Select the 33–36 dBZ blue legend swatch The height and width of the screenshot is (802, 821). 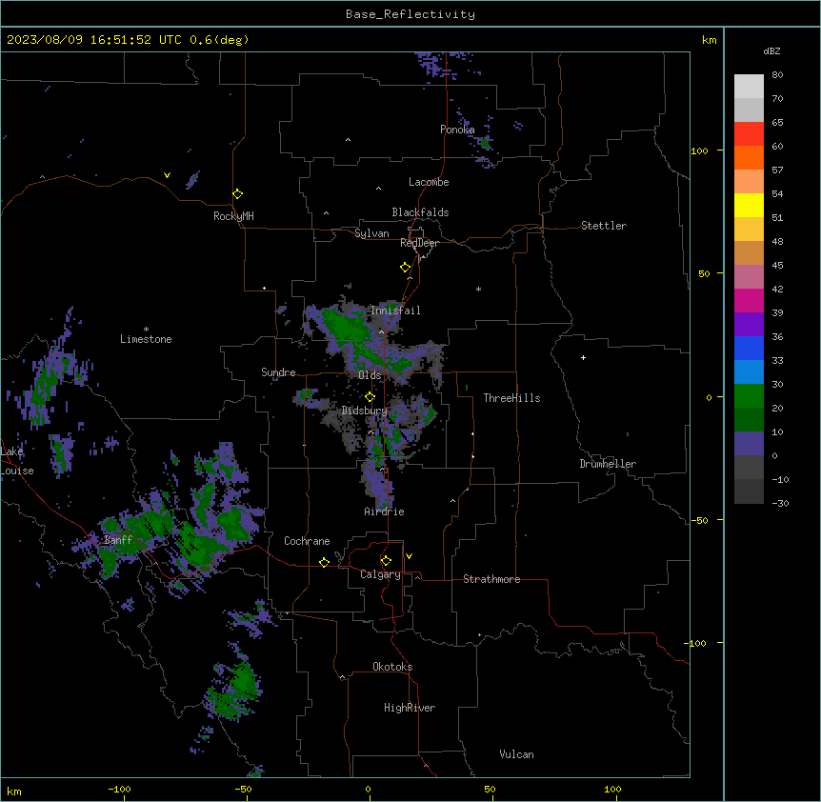pos(749,348)
